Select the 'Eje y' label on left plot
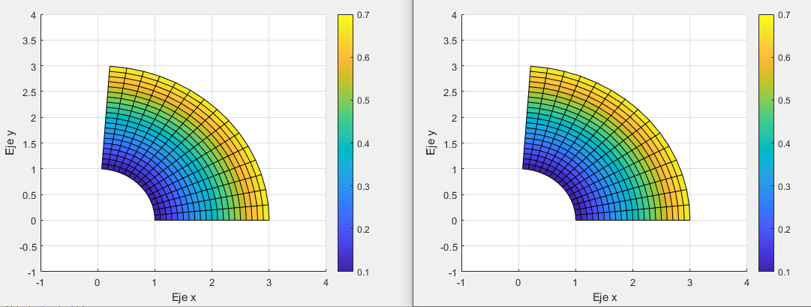 [x=10, y=143]
